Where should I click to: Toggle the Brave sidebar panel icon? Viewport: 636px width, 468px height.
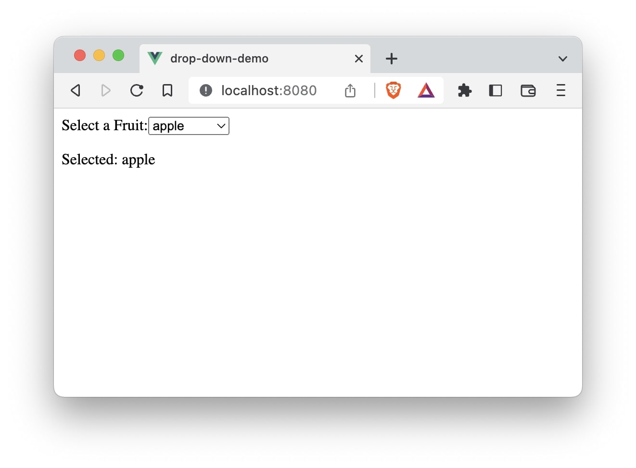(496, 90)
